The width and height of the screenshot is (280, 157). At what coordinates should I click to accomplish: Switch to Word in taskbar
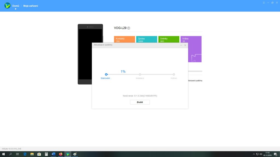[x=53, y=154]
